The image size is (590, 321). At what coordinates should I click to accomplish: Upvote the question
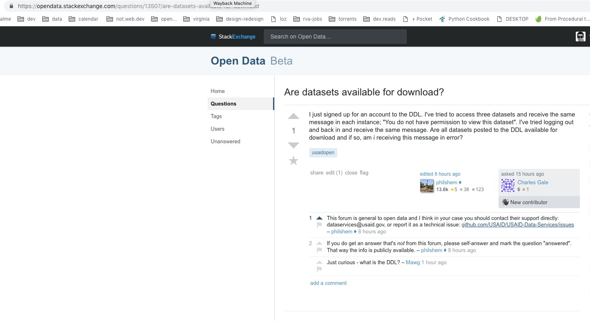[x=293, y=116]
